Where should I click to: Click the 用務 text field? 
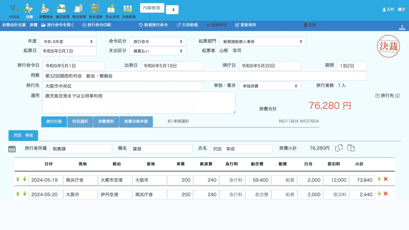[x=204, y=76]
